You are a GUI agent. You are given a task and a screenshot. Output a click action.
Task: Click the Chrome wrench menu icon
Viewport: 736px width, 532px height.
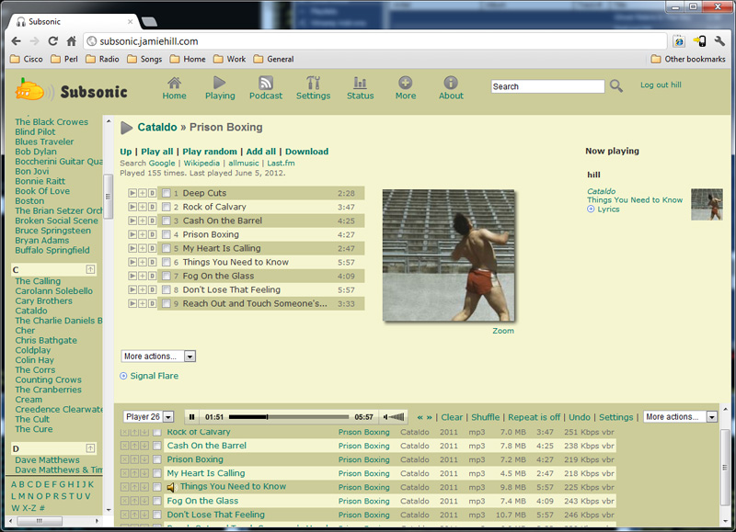pos(719,41)
